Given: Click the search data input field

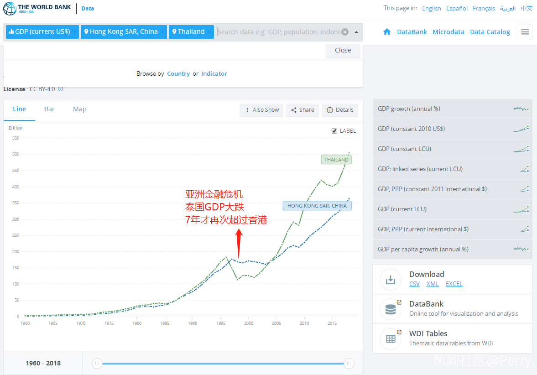Looking at the screenshot, I should pyautogui.click(x=279, y=32).
